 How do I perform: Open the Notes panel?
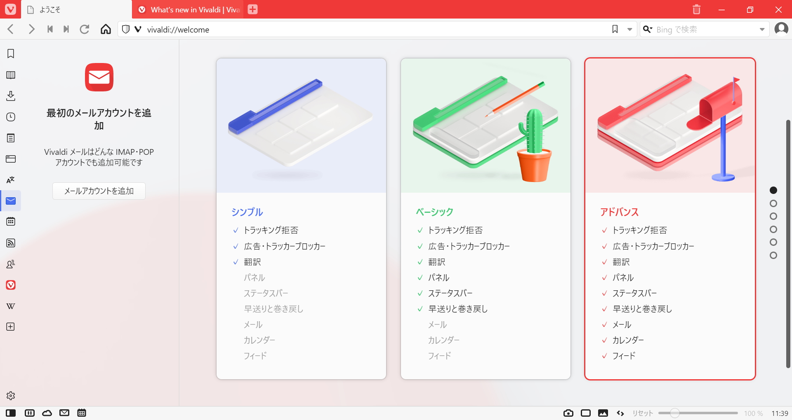coord(11,138)
